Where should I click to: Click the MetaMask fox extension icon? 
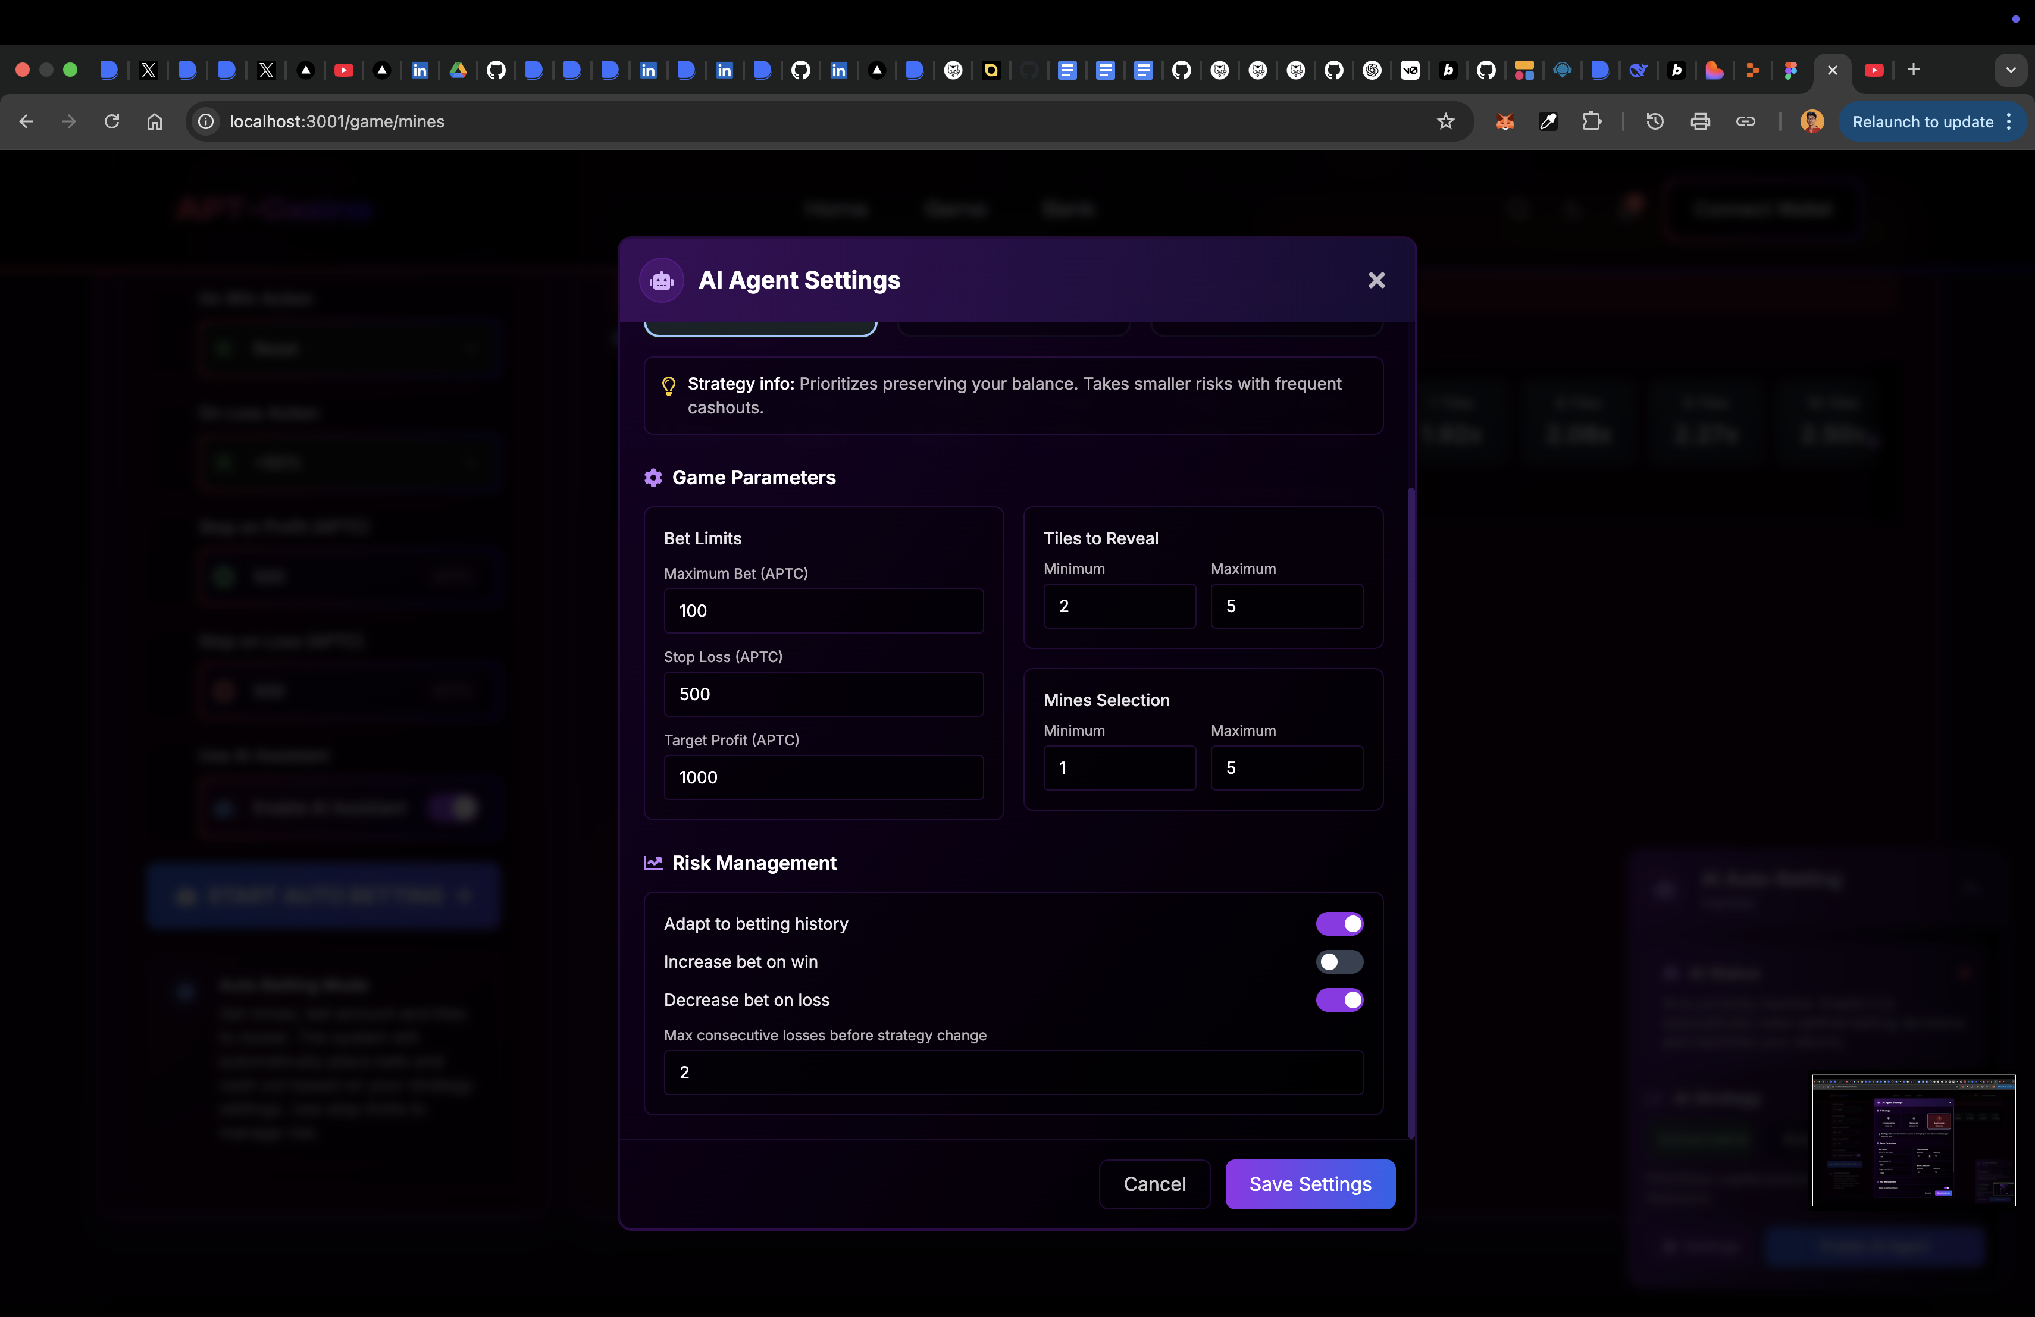pyautogui.click(x=1505, y=121)
